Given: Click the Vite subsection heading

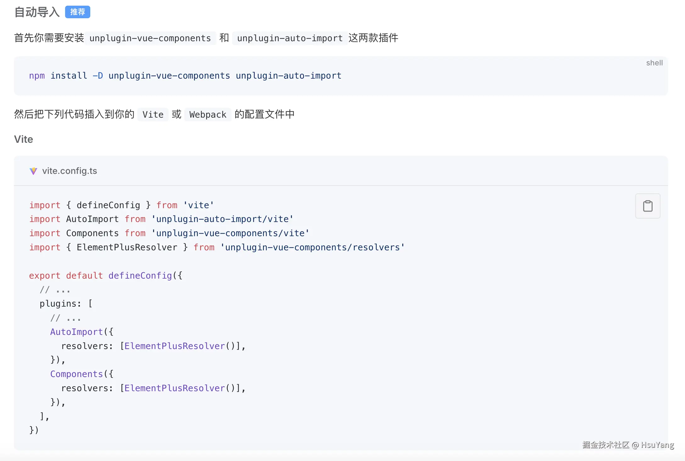Looking at the screenshot, I should [24, 139].
